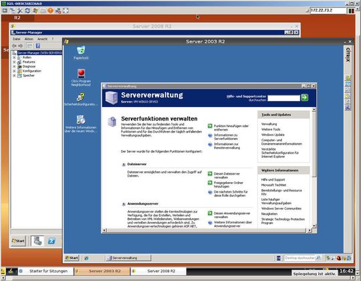Open PowerShell icon in Server 2008 taskbar

(51, 241)
